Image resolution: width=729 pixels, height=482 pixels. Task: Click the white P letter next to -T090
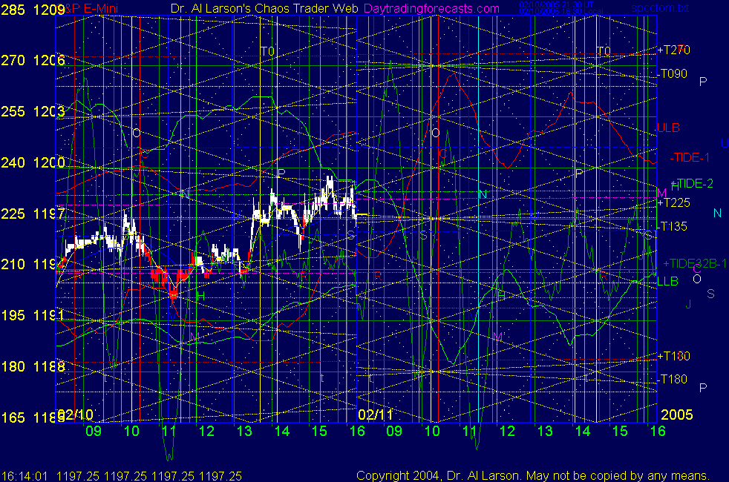click(703, 82)
